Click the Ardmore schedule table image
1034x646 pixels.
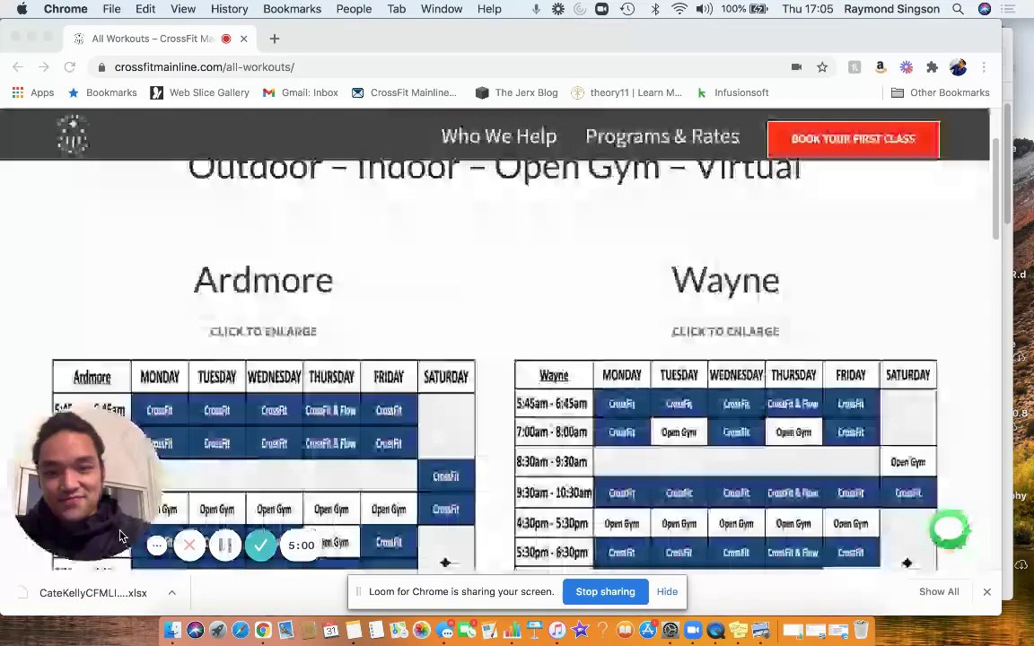264,465
